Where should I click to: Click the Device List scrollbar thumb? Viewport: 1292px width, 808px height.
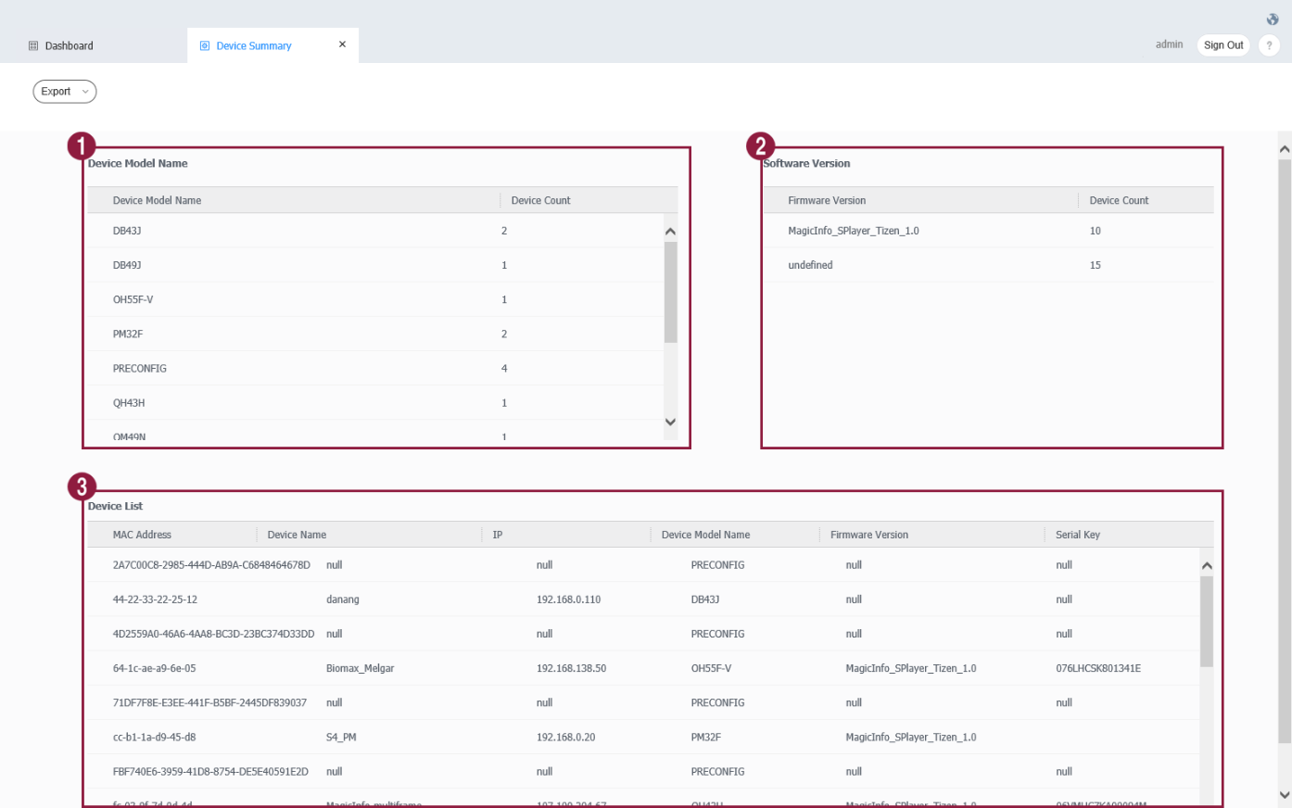(1206, 621)
